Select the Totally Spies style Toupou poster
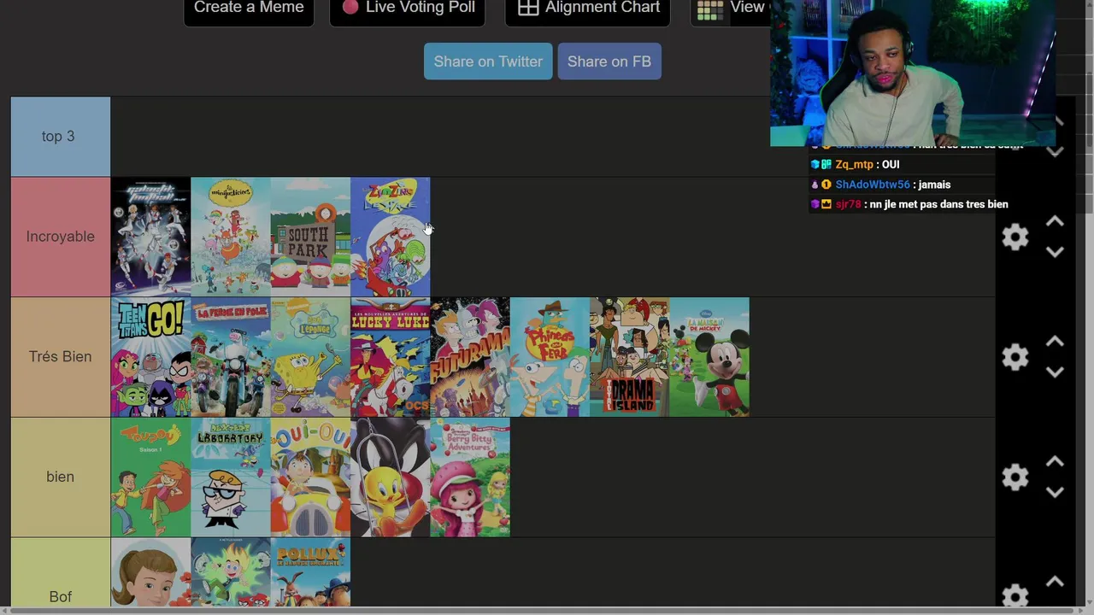This screenshot has width=1094, height=615. [150, 477]
